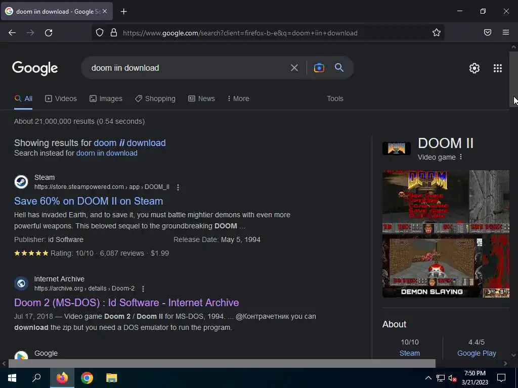Open options for Steam result
Image resolution: width=518 pixels, height=388 pixels.
[x=178, y=187]
